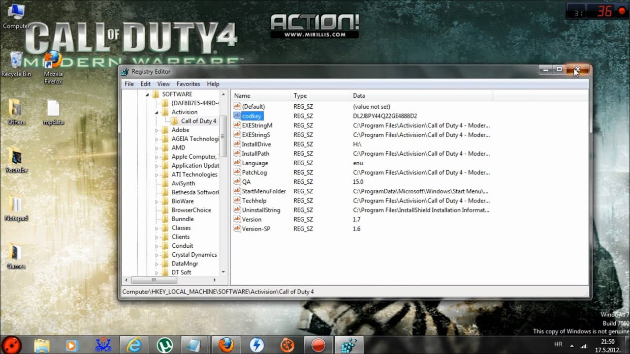Click the red record Action! taskbar icon

[318, 345]
